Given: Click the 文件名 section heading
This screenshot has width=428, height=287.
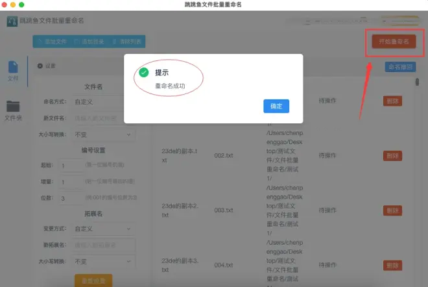Looking at the screenshot, I should pyautogui.click(x=93, y=87).
